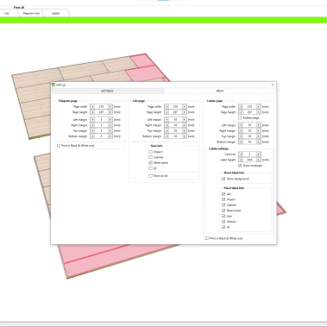Decrease the Labels Columns count

241,154
